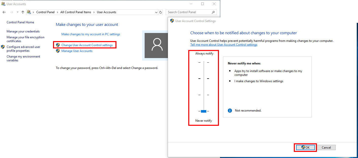
Task: Click the 'Not recommended.' text
Action: tap(248, 111)
